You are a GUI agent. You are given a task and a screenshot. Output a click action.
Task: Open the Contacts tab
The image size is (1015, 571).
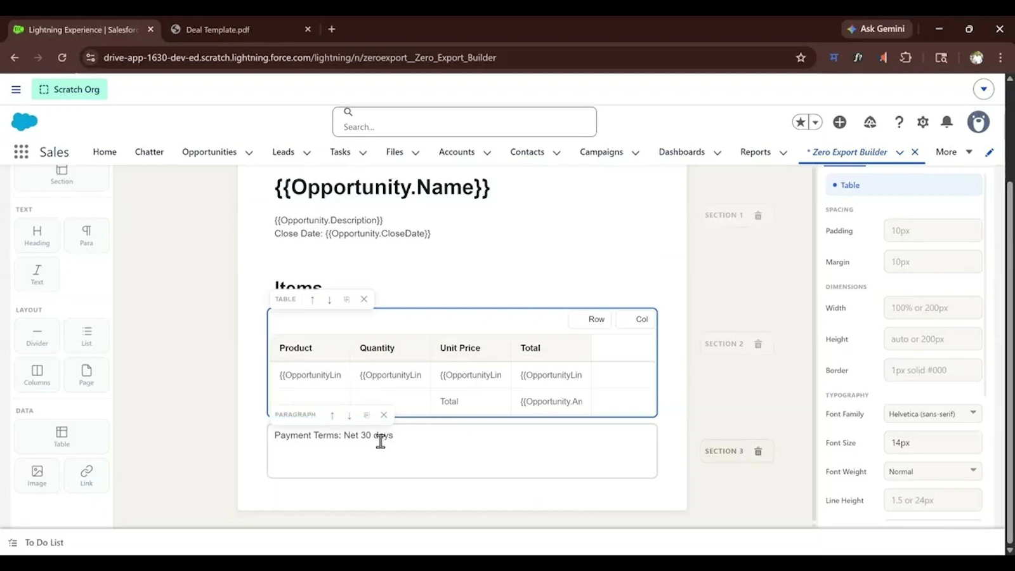tap(527, 152)
